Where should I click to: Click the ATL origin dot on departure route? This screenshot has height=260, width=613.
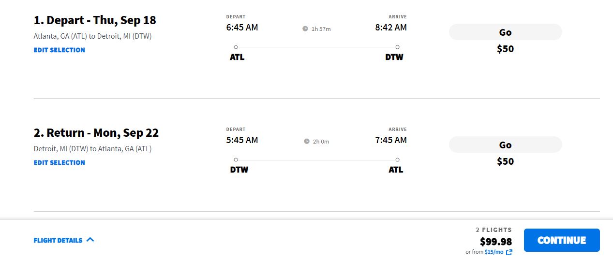click(x=236, y=47)
